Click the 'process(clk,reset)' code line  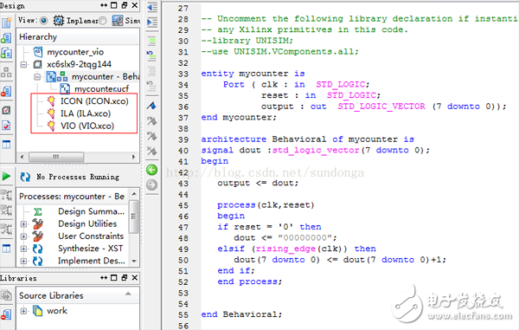coord(266,205)
